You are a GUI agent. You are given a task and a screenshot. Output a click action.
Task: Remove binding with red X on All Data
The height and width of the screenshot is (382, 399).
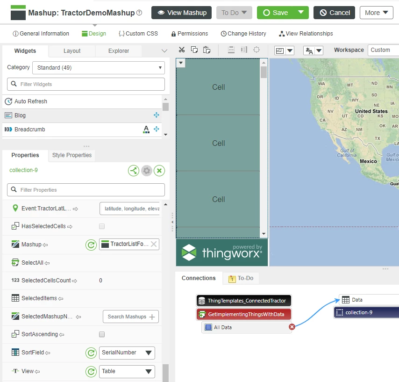point(292,327)
